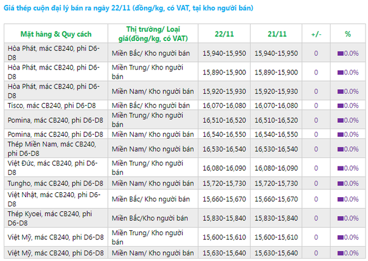Click the 22/11 price 16,070-16,080

(x=224, y=106)
